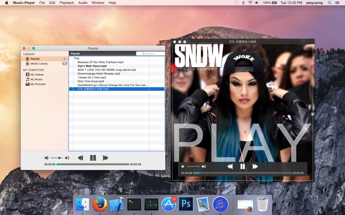Rewind to previous track in Playlist window
Screen dimensions: 345x215
coord(80,158)
